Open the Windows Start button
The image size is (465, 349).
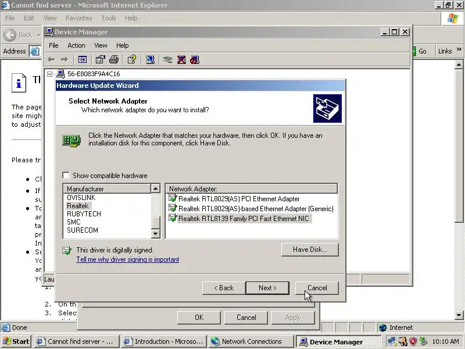[16, 341]
